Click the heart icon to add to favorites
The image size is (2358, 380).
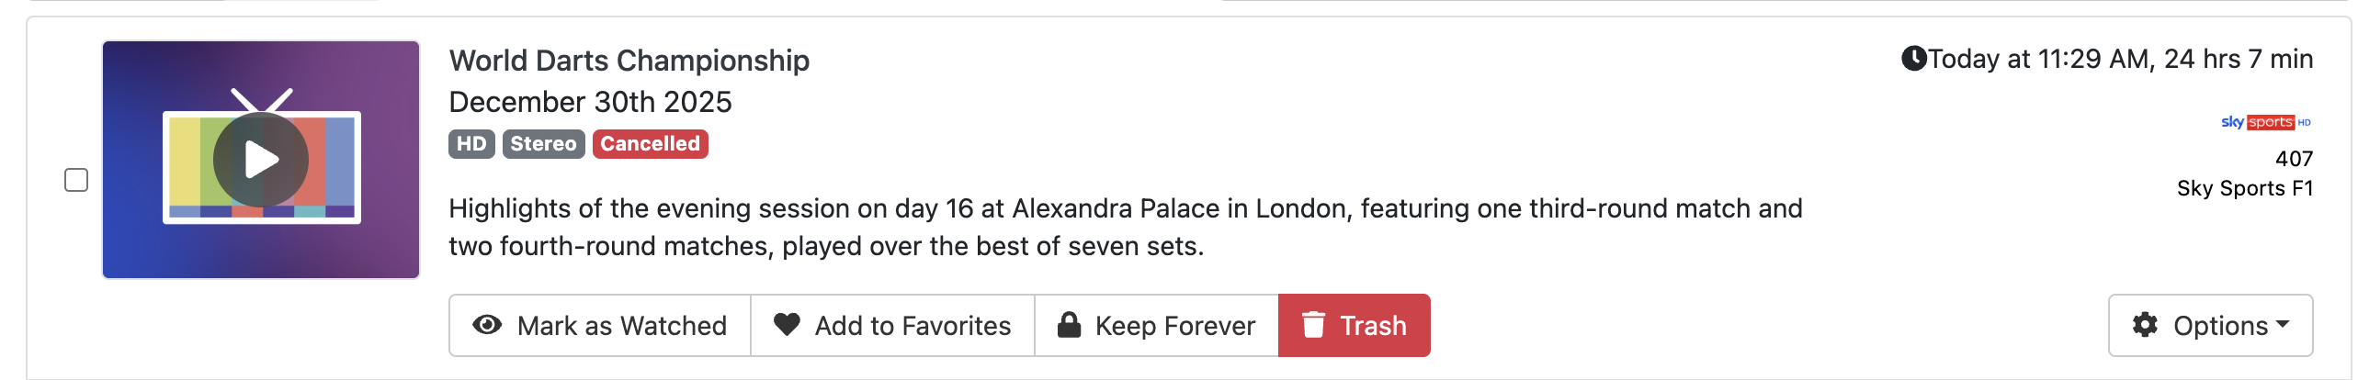pyautogui.click(x=787, y=324)
